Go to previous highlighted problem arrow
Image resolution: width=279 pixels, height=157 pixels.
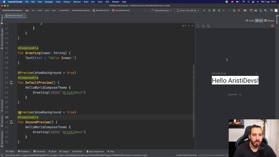point(189,26)
